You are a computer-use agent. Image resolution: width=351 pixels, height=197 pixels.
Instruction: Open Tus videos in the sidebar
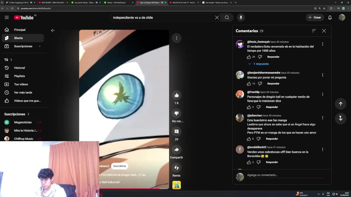(x=23, y=84)
